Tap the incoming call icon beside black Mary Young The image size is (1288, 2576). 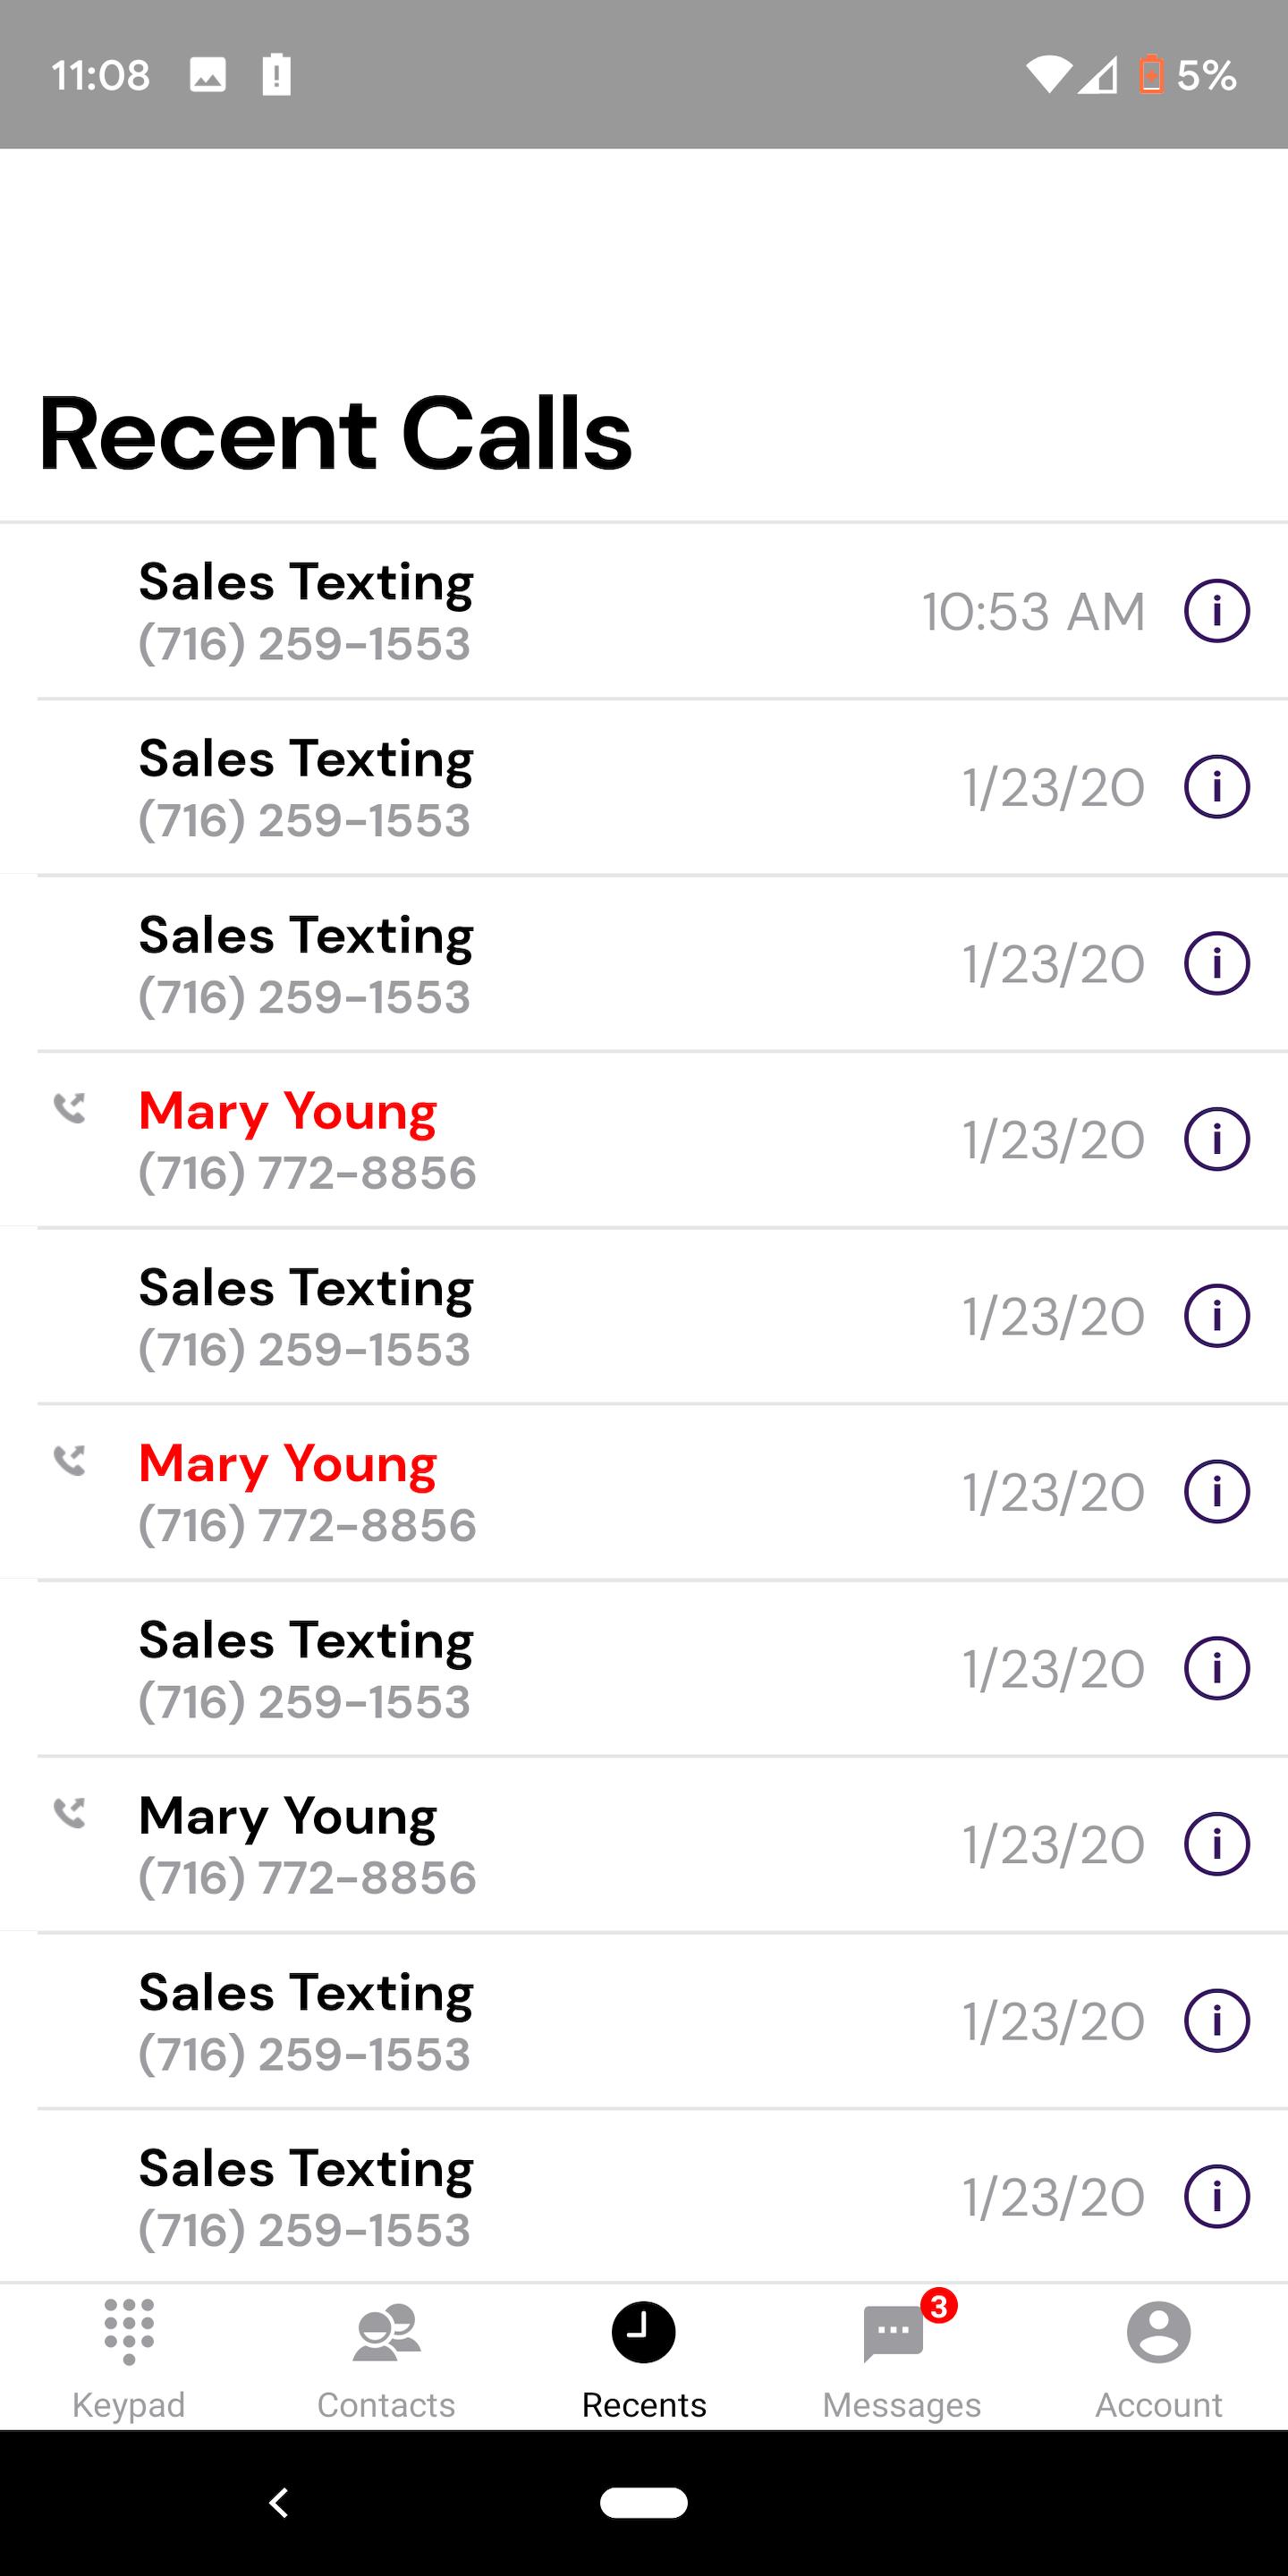point(69,1812)
